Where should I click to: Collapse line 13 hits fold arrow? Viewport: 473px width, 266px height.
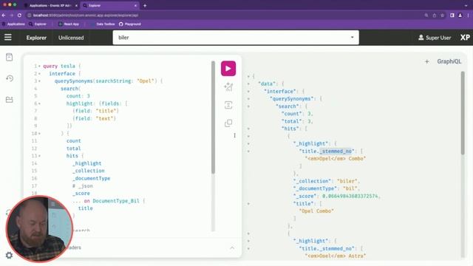point(39,156)
